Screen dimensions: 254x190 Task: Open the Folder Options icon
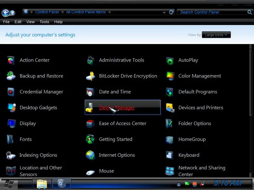point(169,123)
